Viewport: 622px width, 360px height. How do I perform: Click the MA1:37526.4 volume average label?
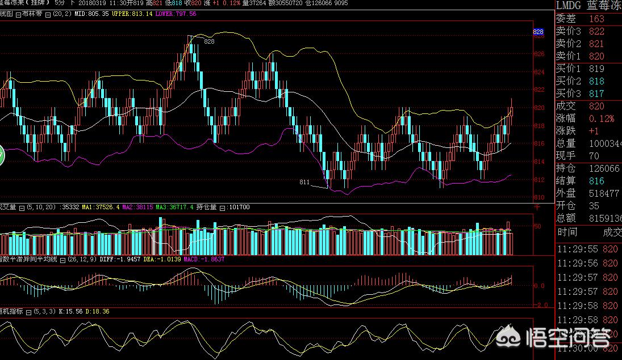[101, 207]
